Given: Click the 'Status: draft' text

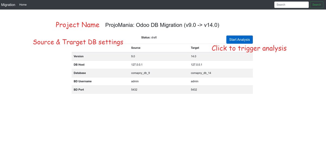Looking at the screenshot, I should click(149, 37).
